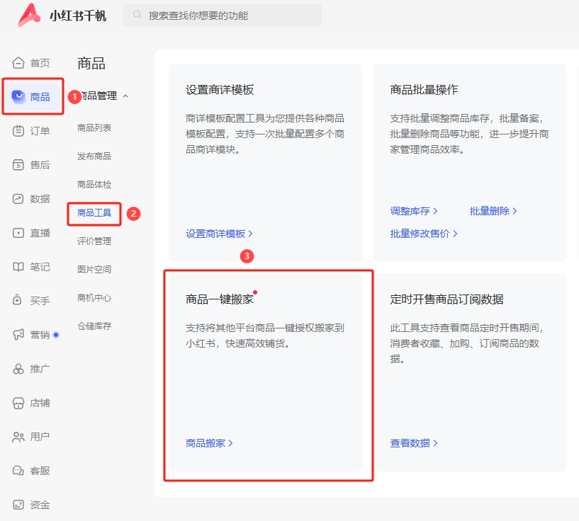Click the 商品一键搬家 card title
This screenshot has width=579, height=521.
[220, 299]
